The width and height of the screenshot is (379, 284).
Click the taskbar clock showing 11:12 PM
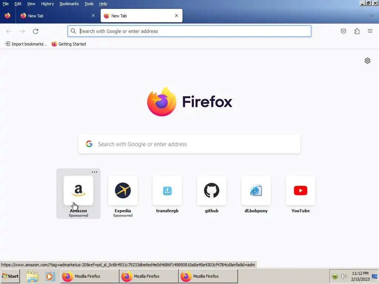click(360, 276)
